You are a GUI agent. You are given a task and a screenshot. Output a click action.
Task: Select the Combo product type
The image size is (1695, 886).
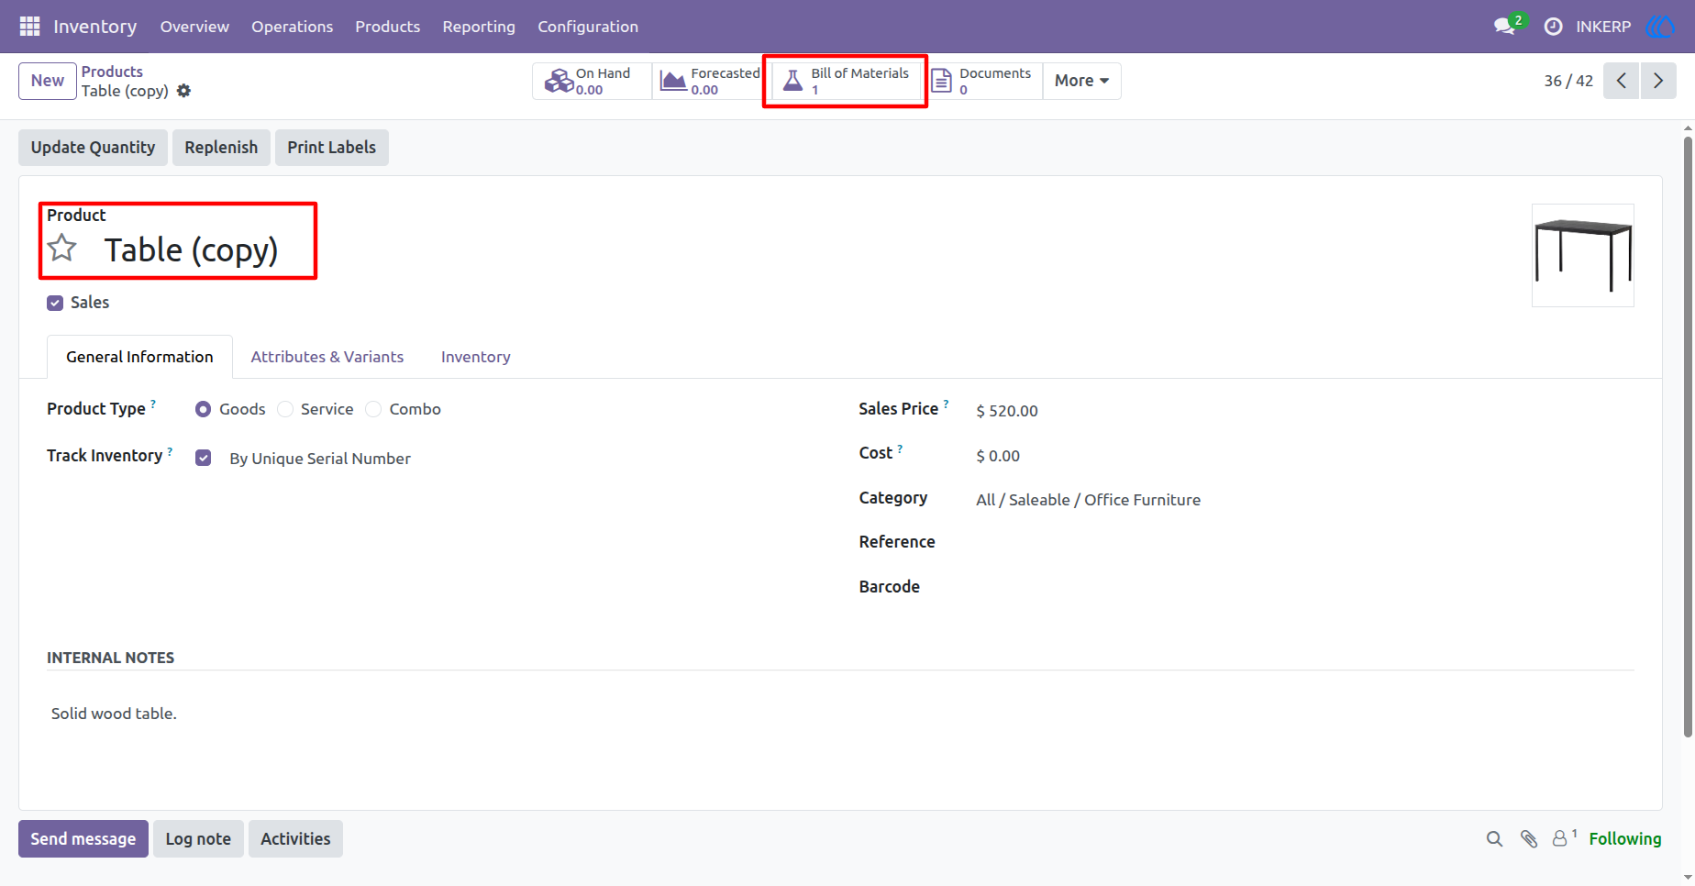pyautogui.click(x=373, y=409)
